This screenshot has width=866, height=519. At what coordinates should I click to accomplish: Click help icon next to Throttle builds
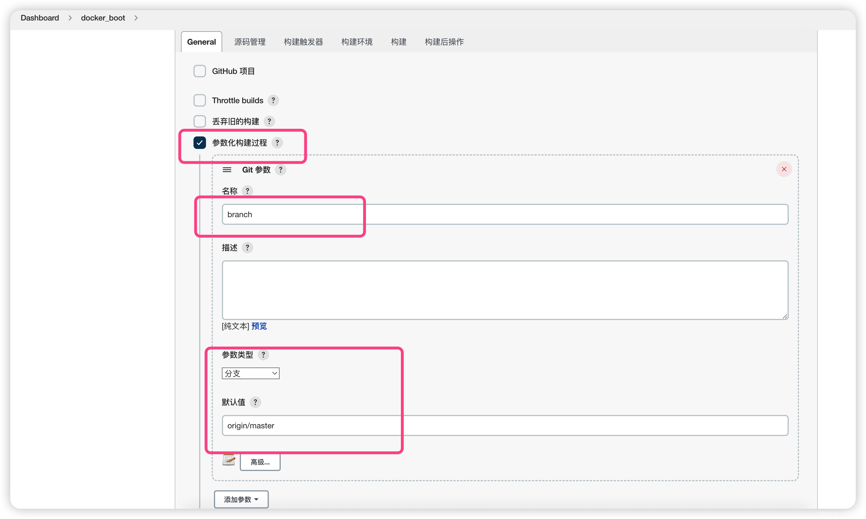(x=273, y=100)
